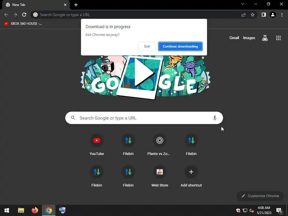Reload the page with the refresh icon
The height and width of the screenshot is (216, 288).
tap(24, 15)
